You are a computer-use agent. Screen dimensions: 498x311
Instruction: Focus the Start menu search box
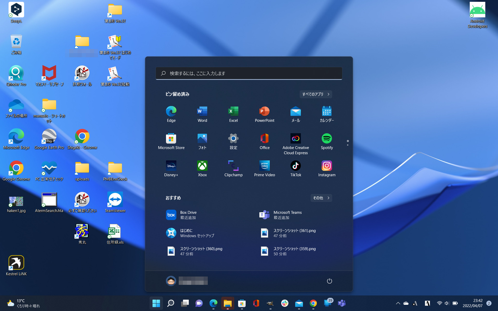click(x=249, y=73)
